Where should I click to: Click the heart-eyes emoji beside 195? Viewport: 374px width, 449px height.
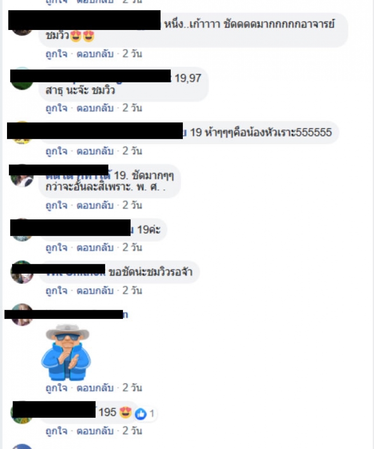[x=125, y=413]
